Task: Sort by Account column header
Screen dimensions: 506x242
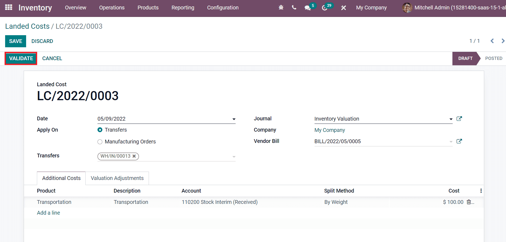Action: [191, 191]
